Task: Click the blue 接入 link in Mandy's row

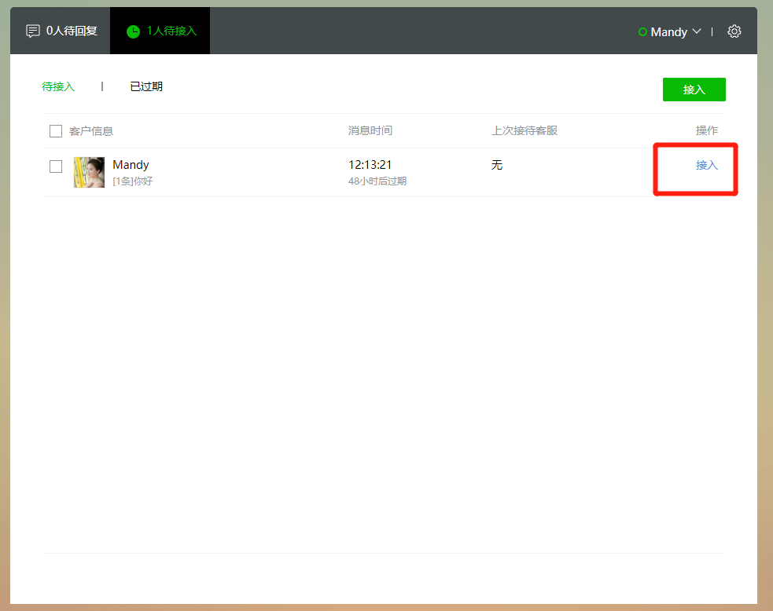Action: [706, 165]
